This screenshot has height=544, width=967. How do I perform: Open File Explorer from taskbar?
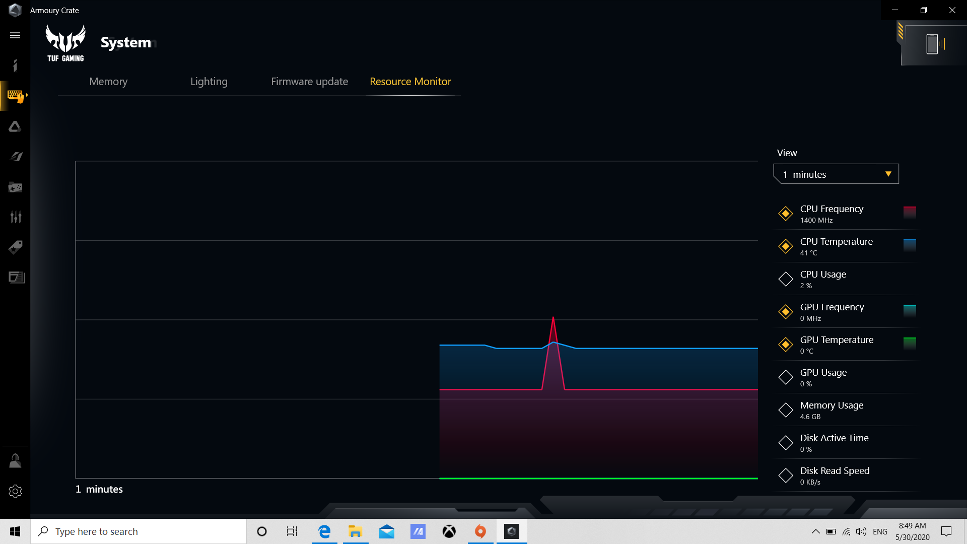pyautogui.click(x=356, y=531)
